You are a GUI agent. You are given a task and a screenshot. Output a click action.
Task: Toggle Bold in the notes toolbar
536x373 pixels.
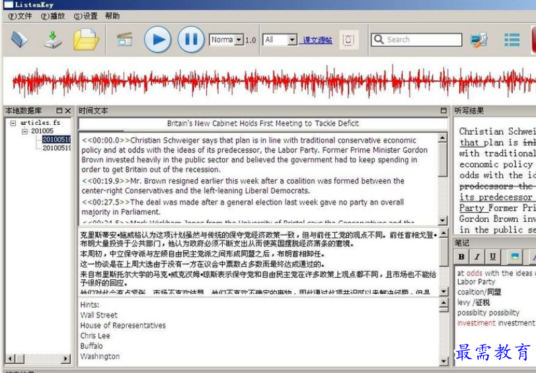pyautogui.click(x=461, y=257)
